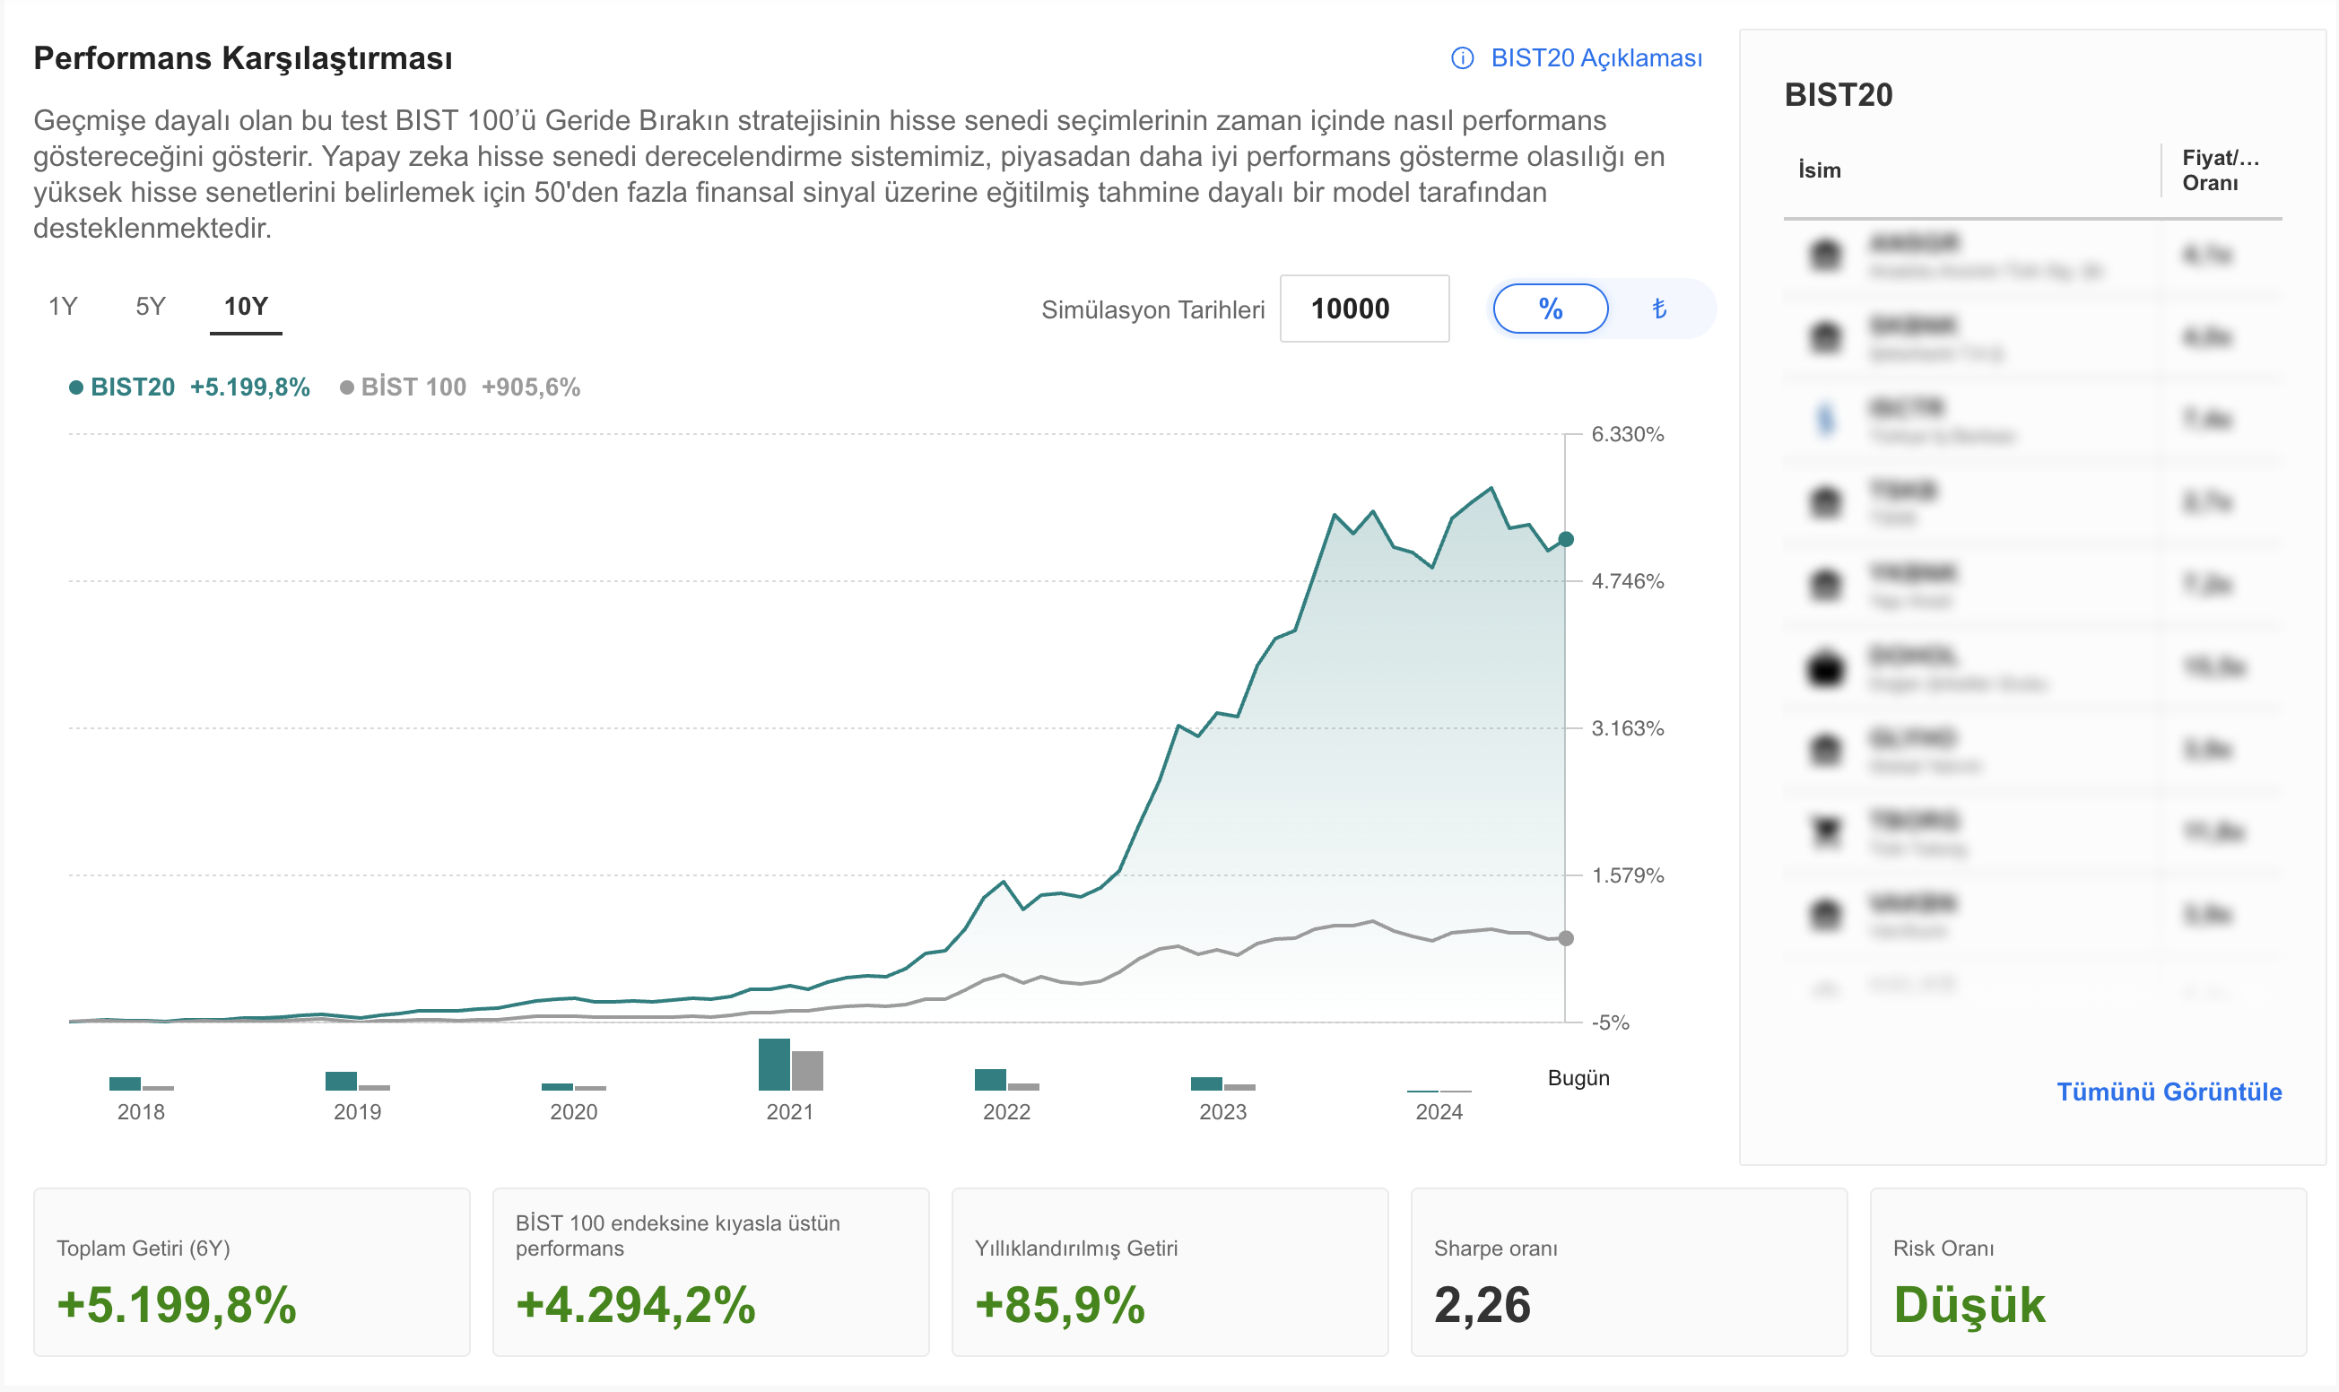Switch chart display to percent mode
2339x1392 pixels.
(1551, 309)
